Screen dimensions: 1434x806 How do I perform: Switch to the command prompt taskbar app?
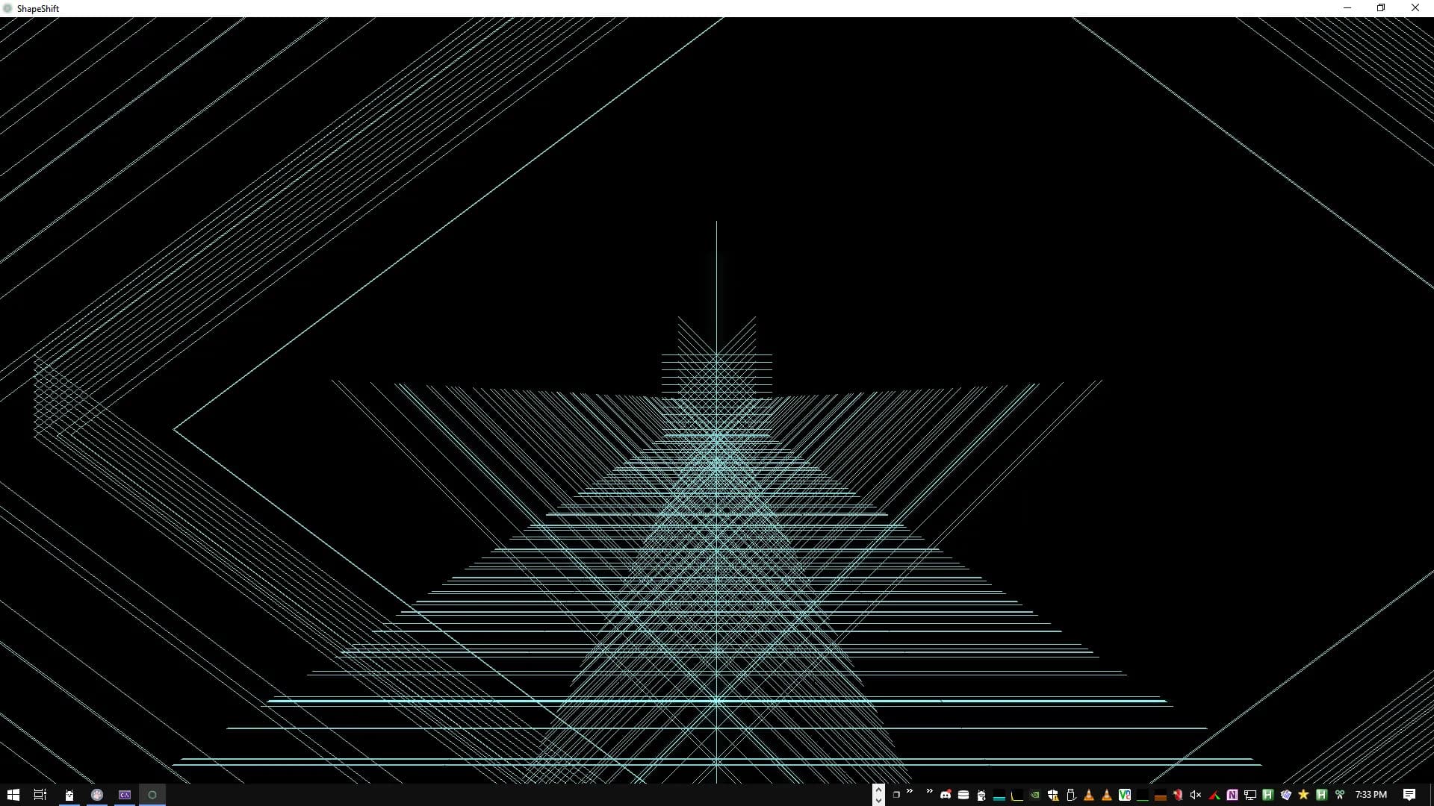[125, 795]
